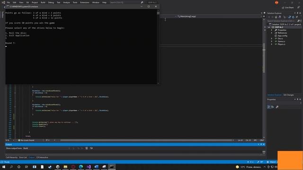
Task: Open the Test menu
Action: [59, 2]
